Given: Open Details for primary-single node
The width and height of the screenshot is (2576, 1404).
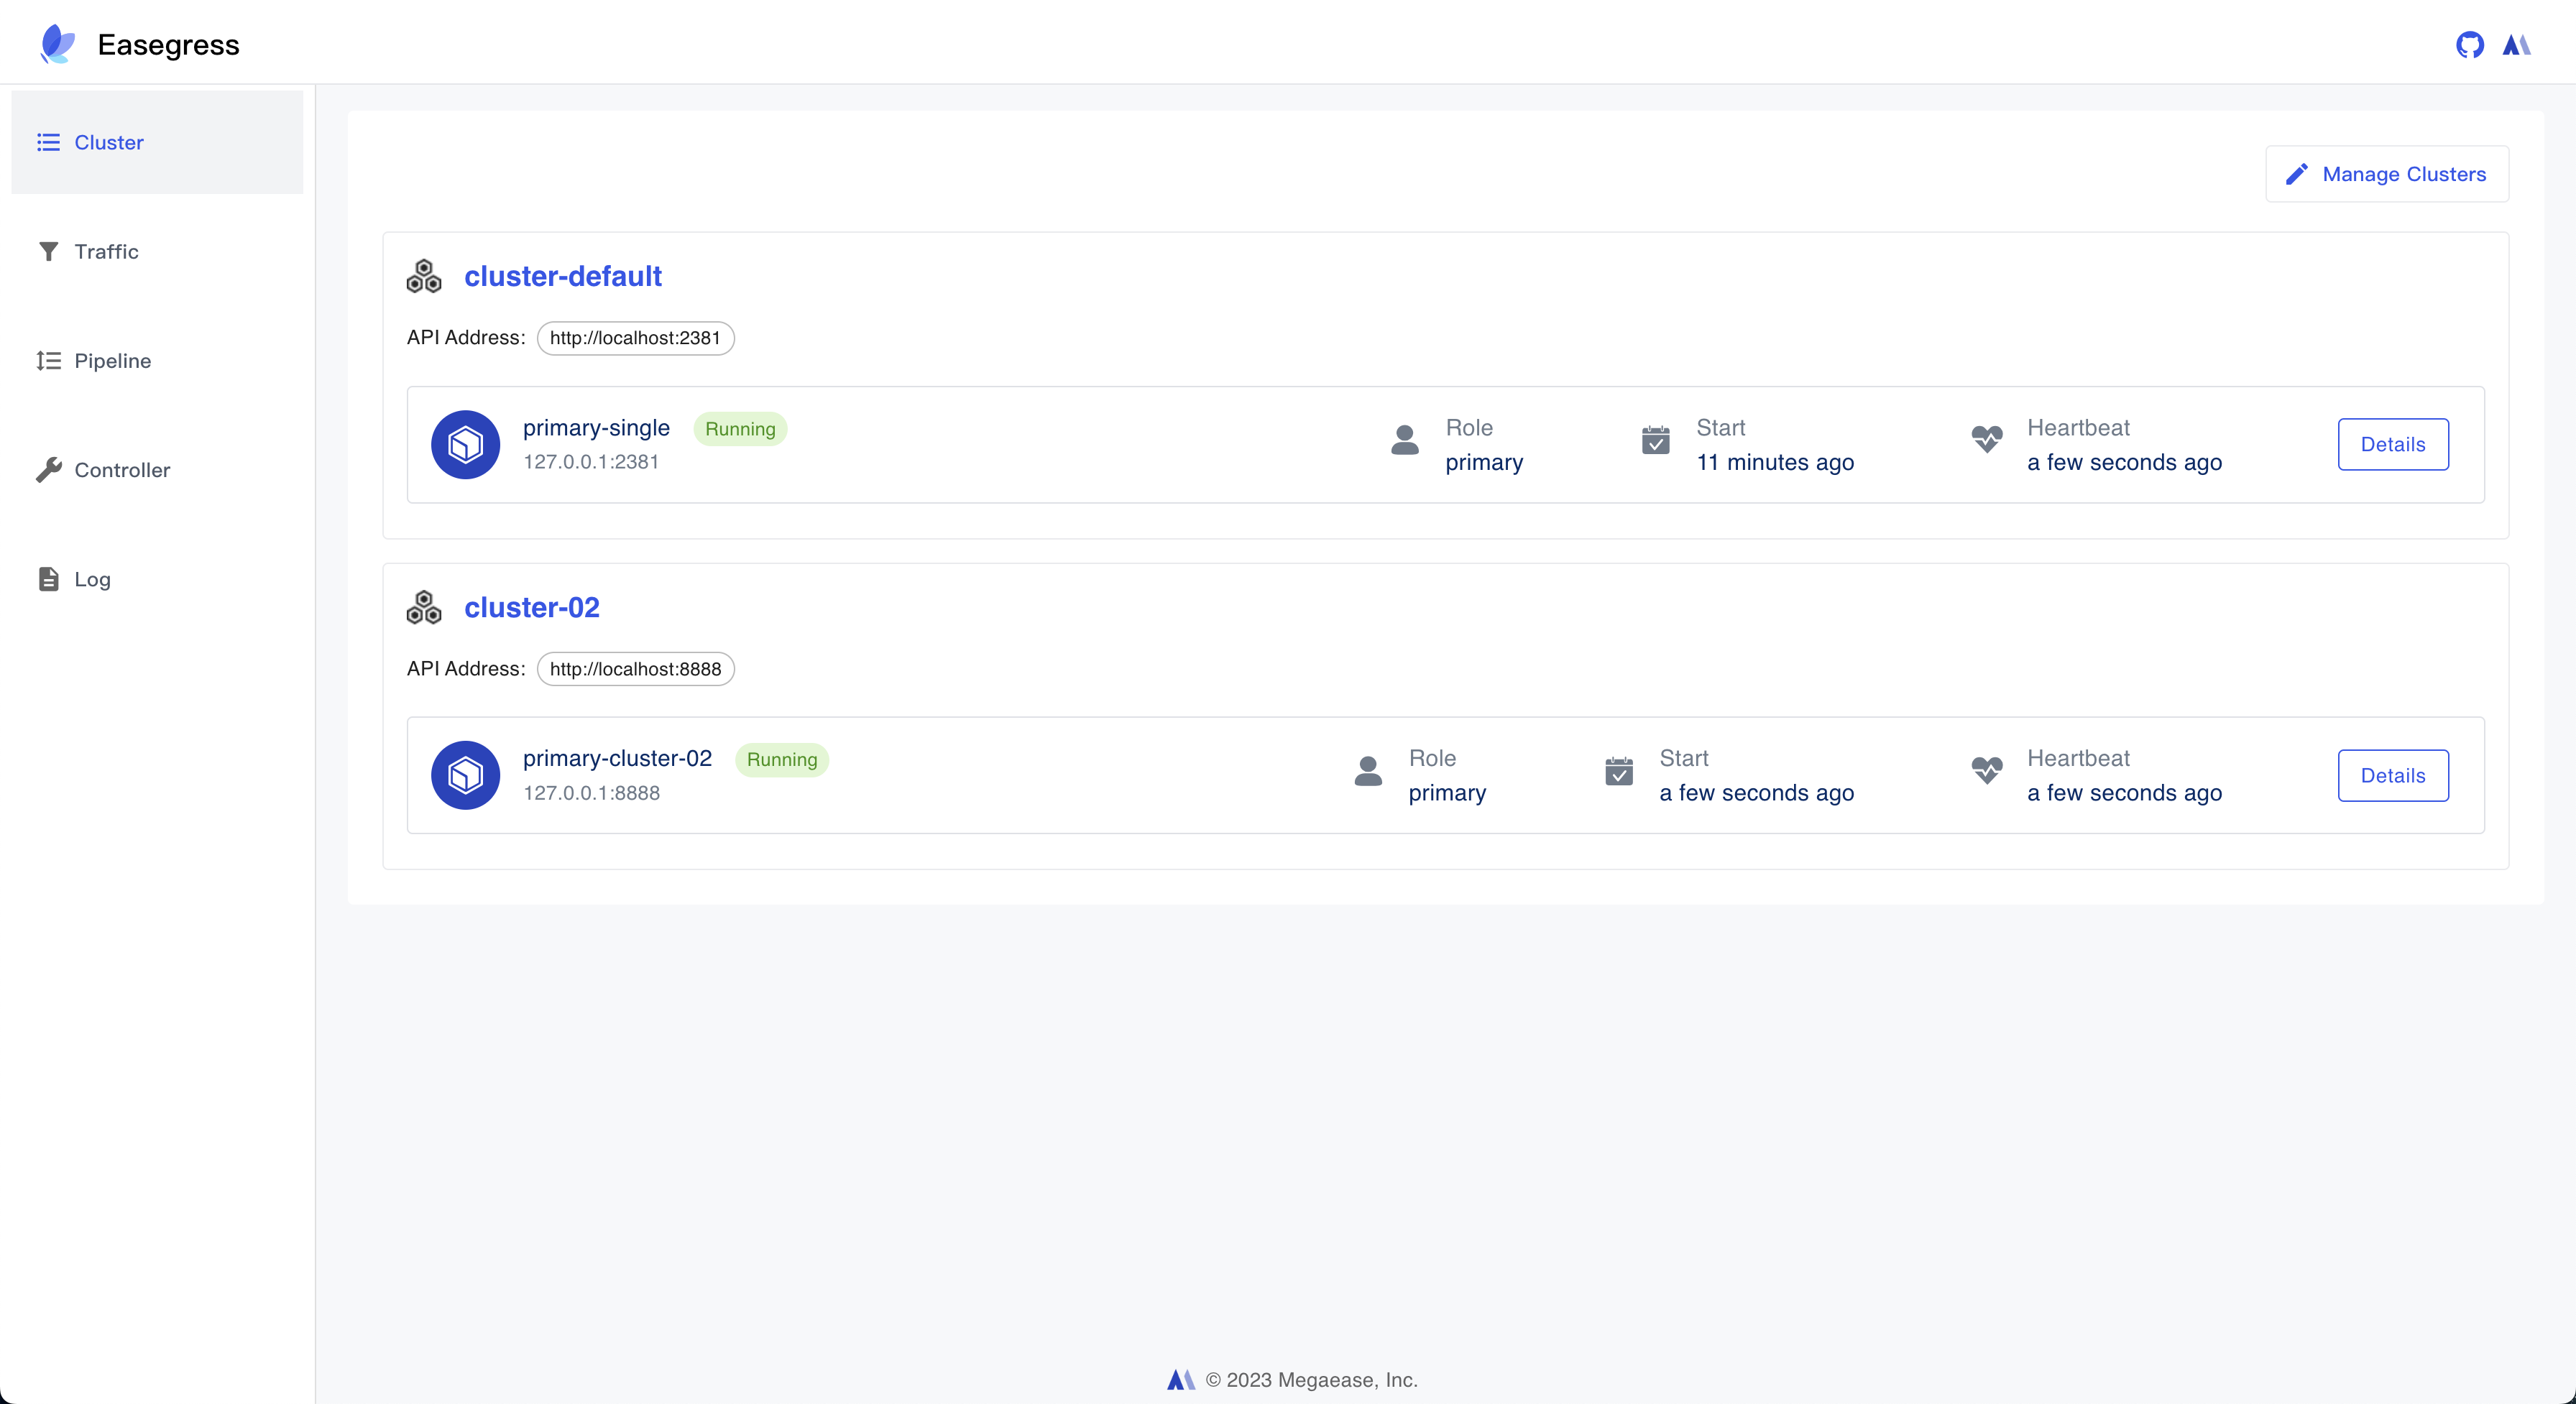Looking at the screenshot, I should click(2392, 445).
